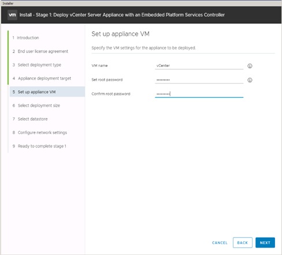
Task: Click the BACK button
Action: pos(243,243)
